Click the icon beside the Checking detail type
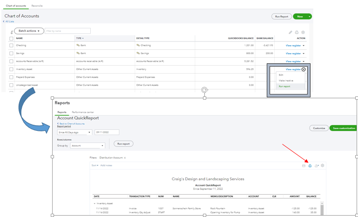358x217 pixels. [x=138, y=45]
